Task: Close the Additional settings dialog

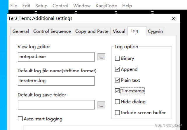Action: pos(174,18)
